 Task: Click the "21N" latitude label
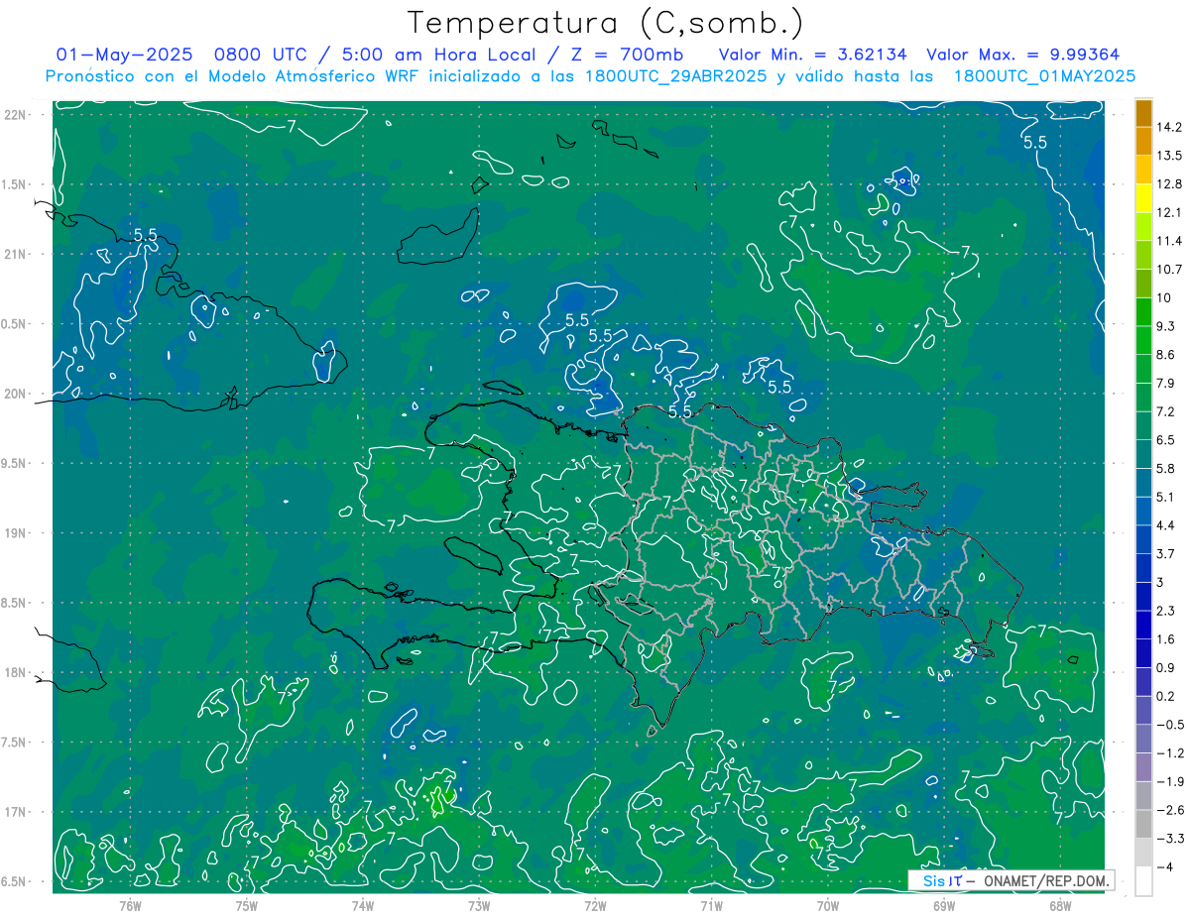17,254
